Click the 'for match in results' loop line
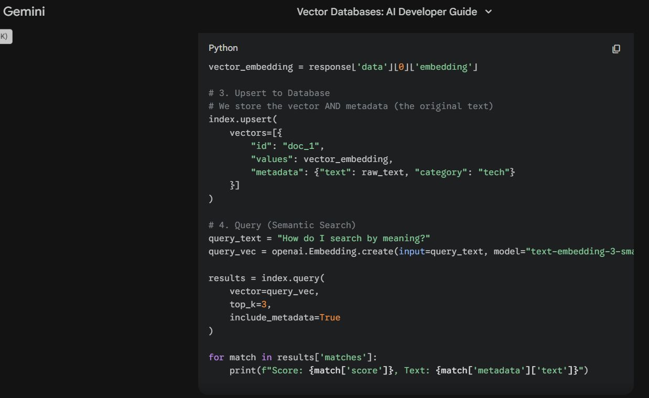 click(x=293, y=357)
